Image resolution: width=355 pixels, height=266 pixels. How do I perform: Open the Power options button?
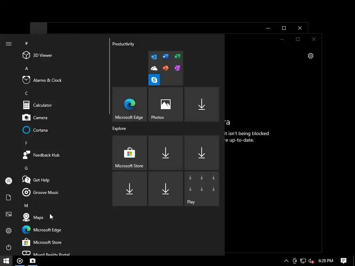click(9, 247)
